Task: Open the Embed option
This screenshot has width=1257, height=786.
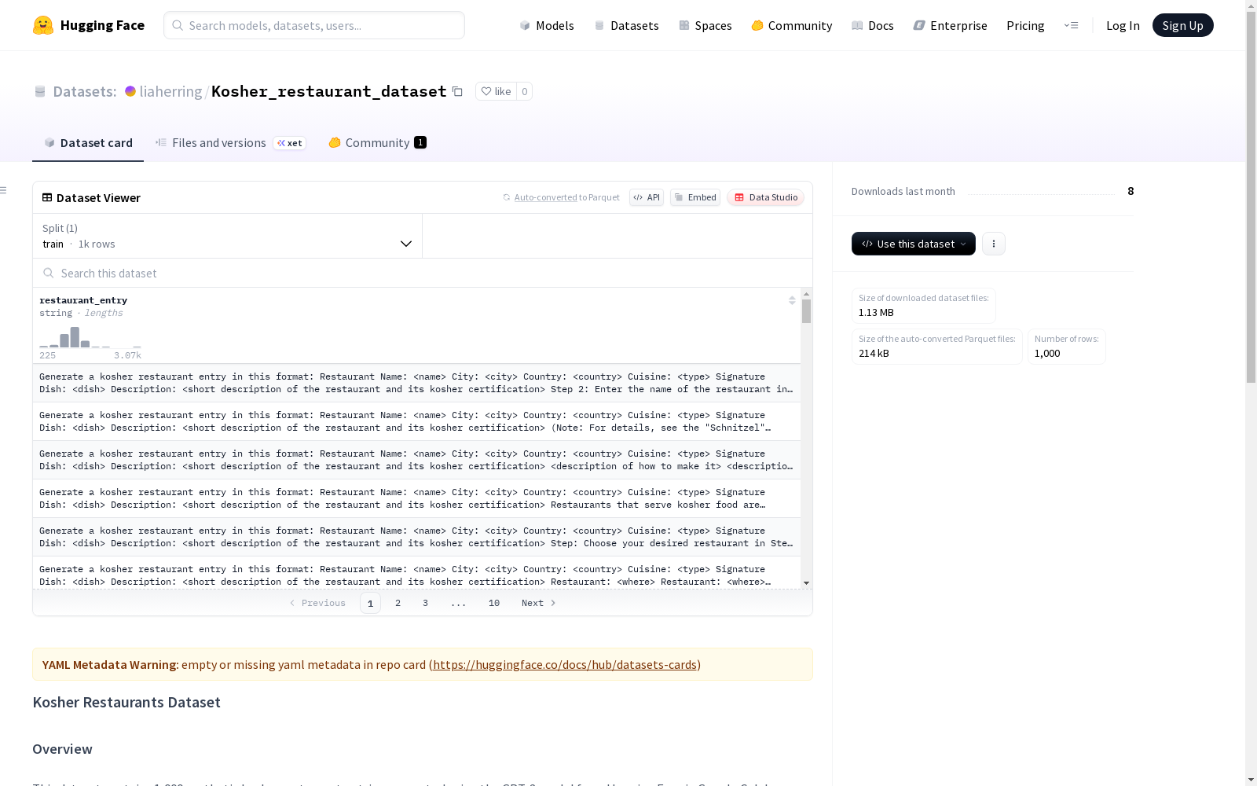Action: (695, 197)
